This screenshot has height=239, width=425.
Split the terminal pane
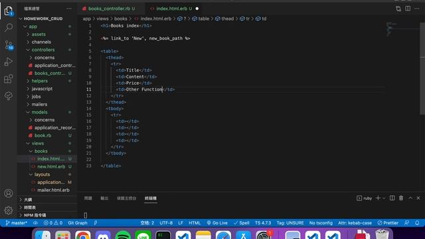click(392, 198)
